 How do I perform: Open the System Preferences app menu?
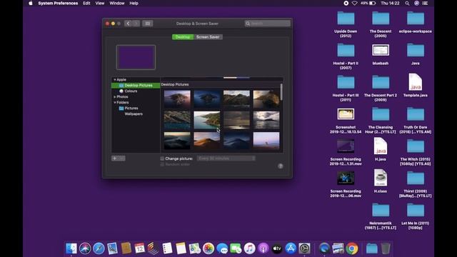point(58,3)
